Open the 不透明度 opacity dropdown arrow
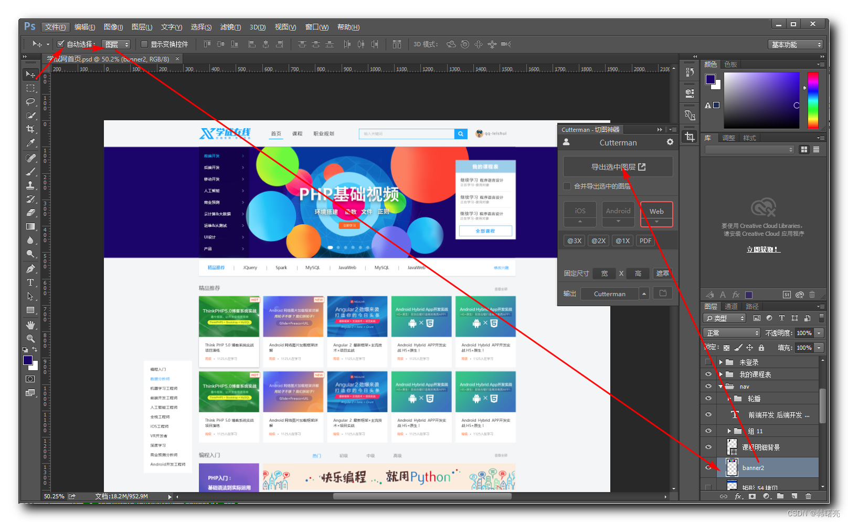The width and height of the screenshot is (848, 522). click(x=819, y=333)
